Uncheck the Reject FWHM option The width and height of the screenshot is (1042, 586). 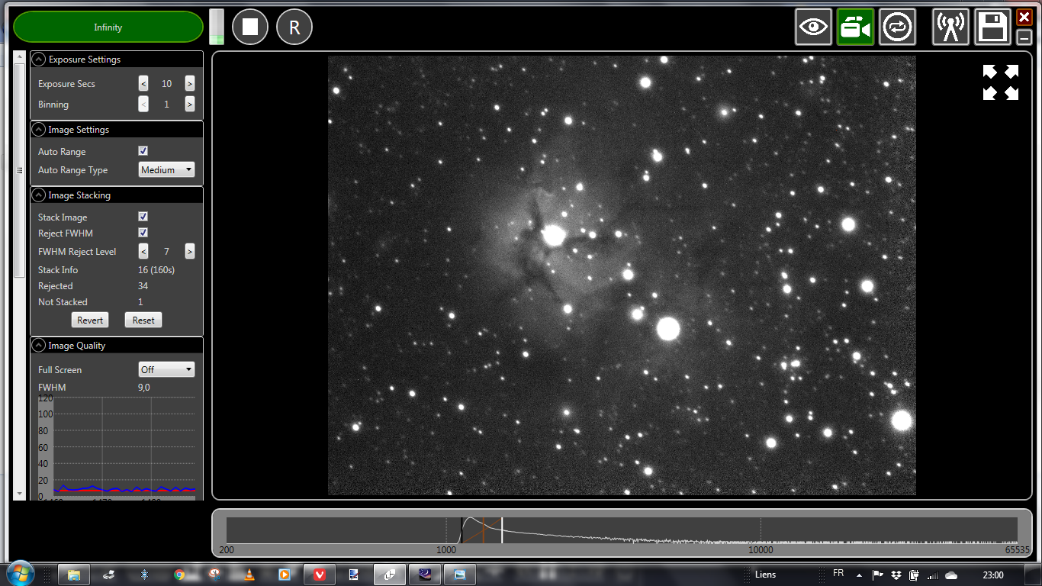pos(143,233)
